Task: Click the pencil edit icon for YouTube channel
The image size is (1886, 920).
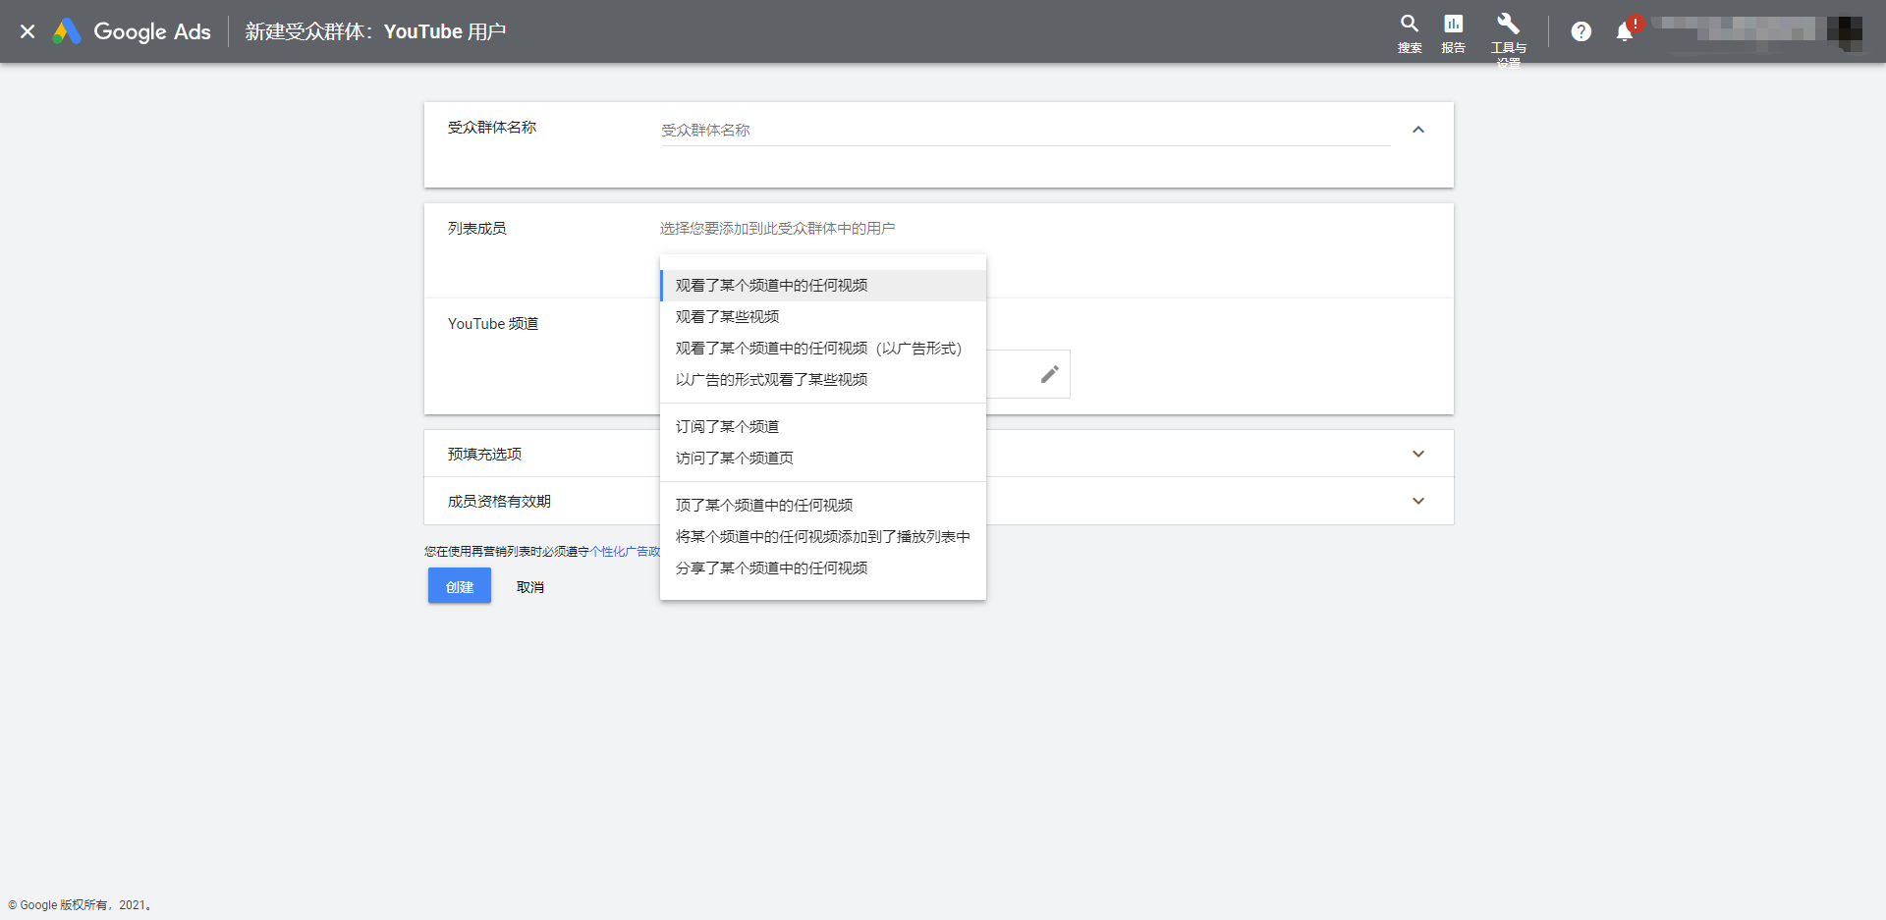Action: coord(1049,374)
